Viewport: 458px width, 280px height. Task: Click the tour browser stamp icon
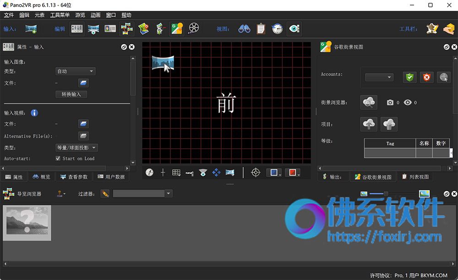pyautogui.click(x=61, y=194)
